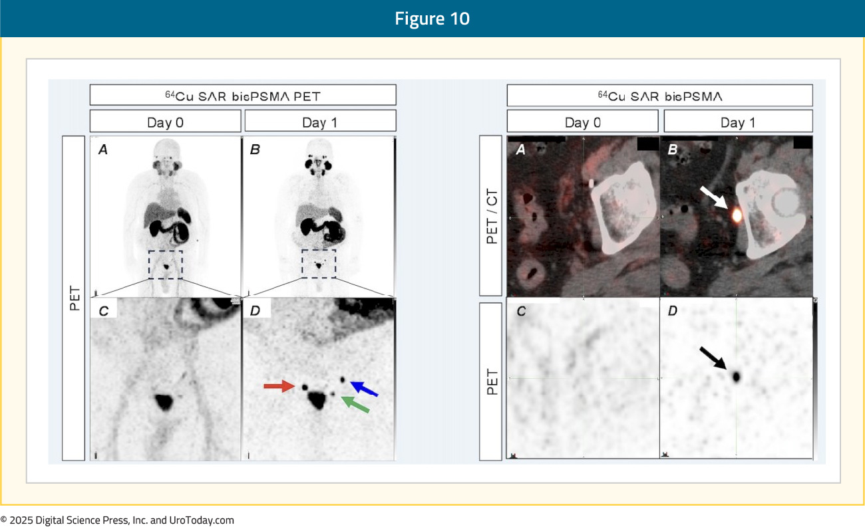This screenshot has width=865, height=527.
Task: Click the Figure 10 header title
Action: (x=432, y=19)
